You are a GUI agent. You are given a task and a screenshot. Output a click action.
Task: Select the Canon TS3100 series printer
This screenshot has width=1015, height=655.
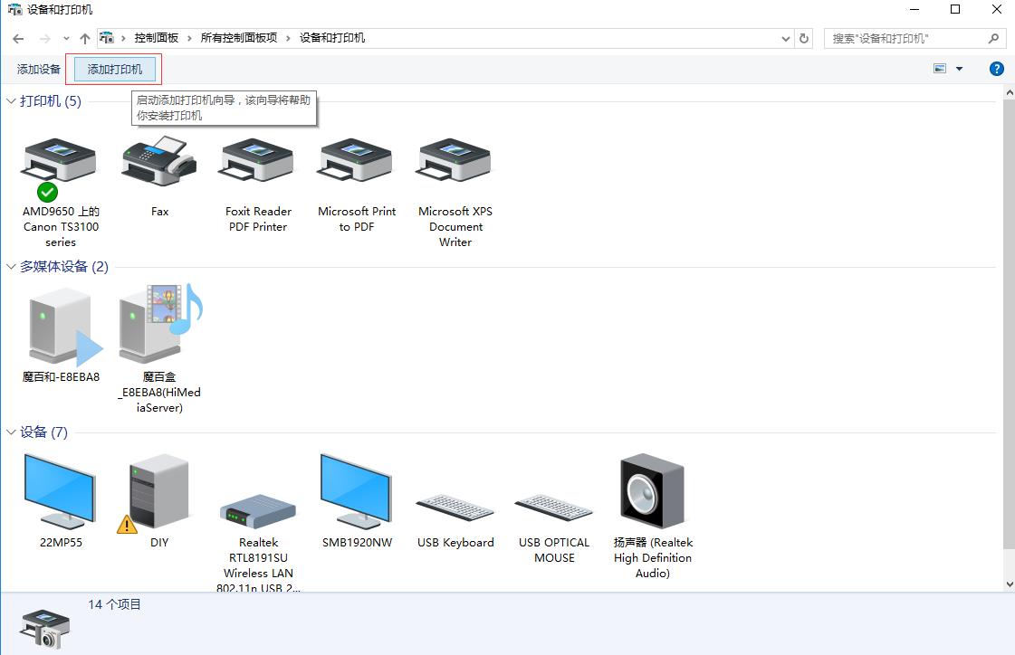click(x=60, y=163)
